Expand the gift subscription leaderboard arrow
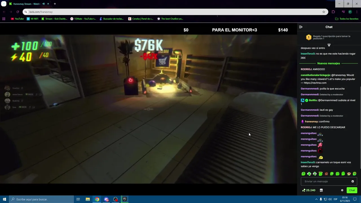The width and height of the screenshot is (361, 203). 329,45
